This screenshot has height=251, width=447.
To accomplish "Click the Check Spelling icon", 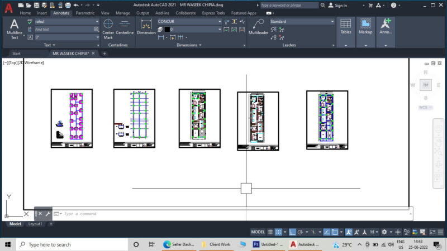I will [x=30, y=21].
